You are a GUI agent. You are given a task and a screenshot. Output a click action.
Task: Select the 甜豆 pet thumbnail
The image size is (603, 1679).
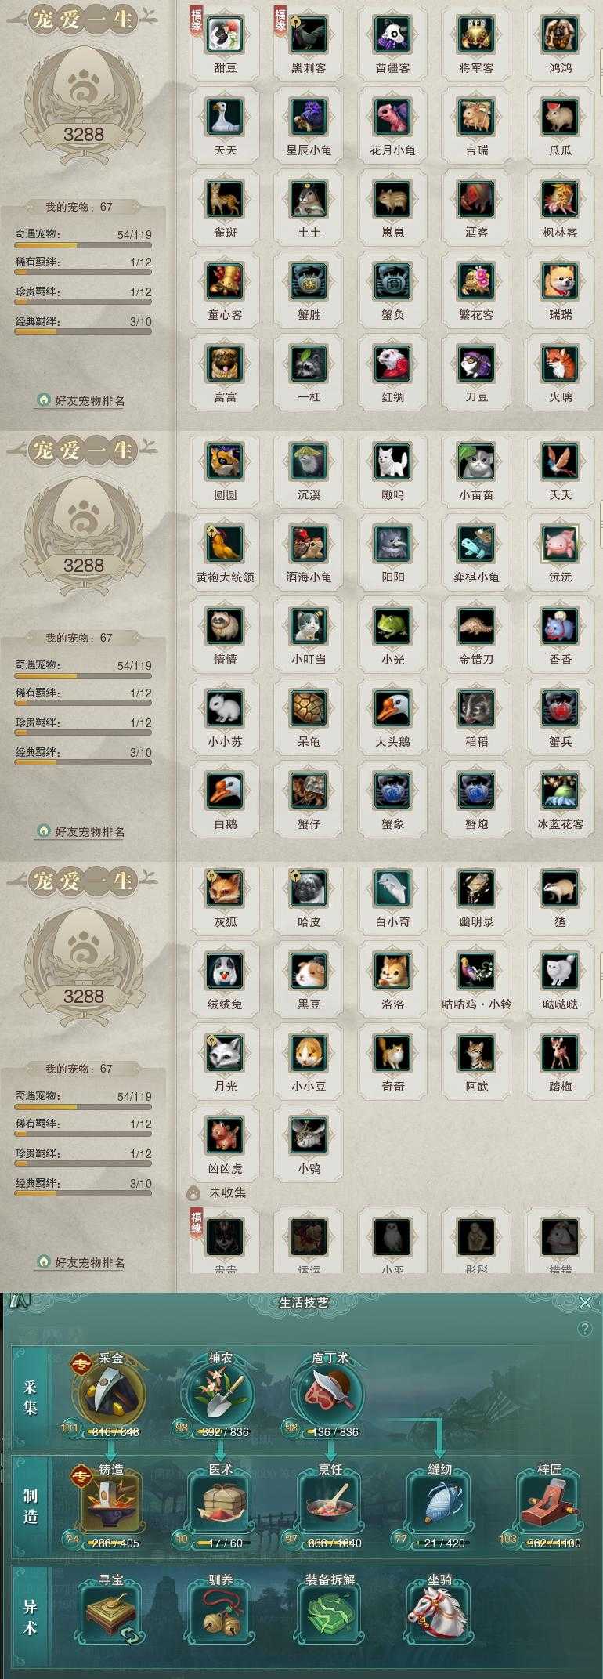coord(225,34)
